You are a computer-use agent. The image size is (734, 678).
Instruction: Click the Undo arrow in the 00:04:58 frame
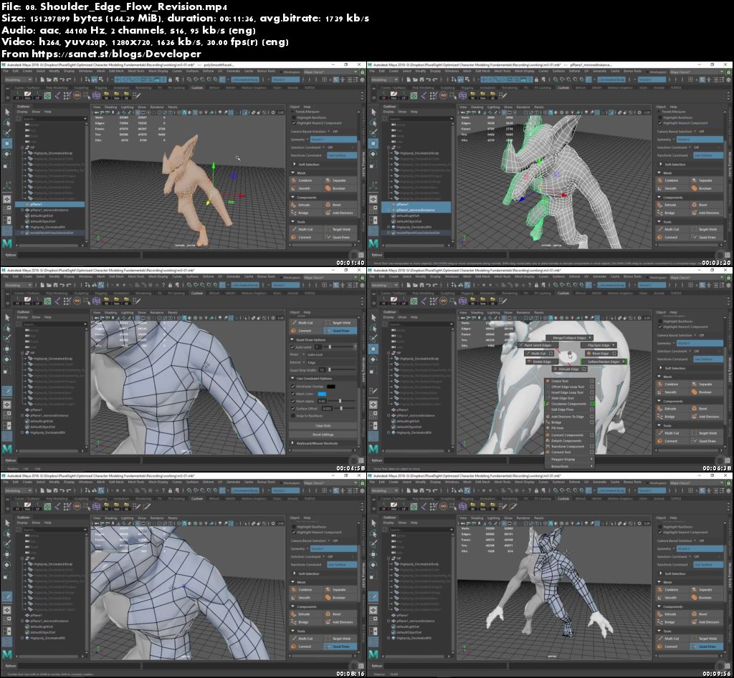coord(63,285)
